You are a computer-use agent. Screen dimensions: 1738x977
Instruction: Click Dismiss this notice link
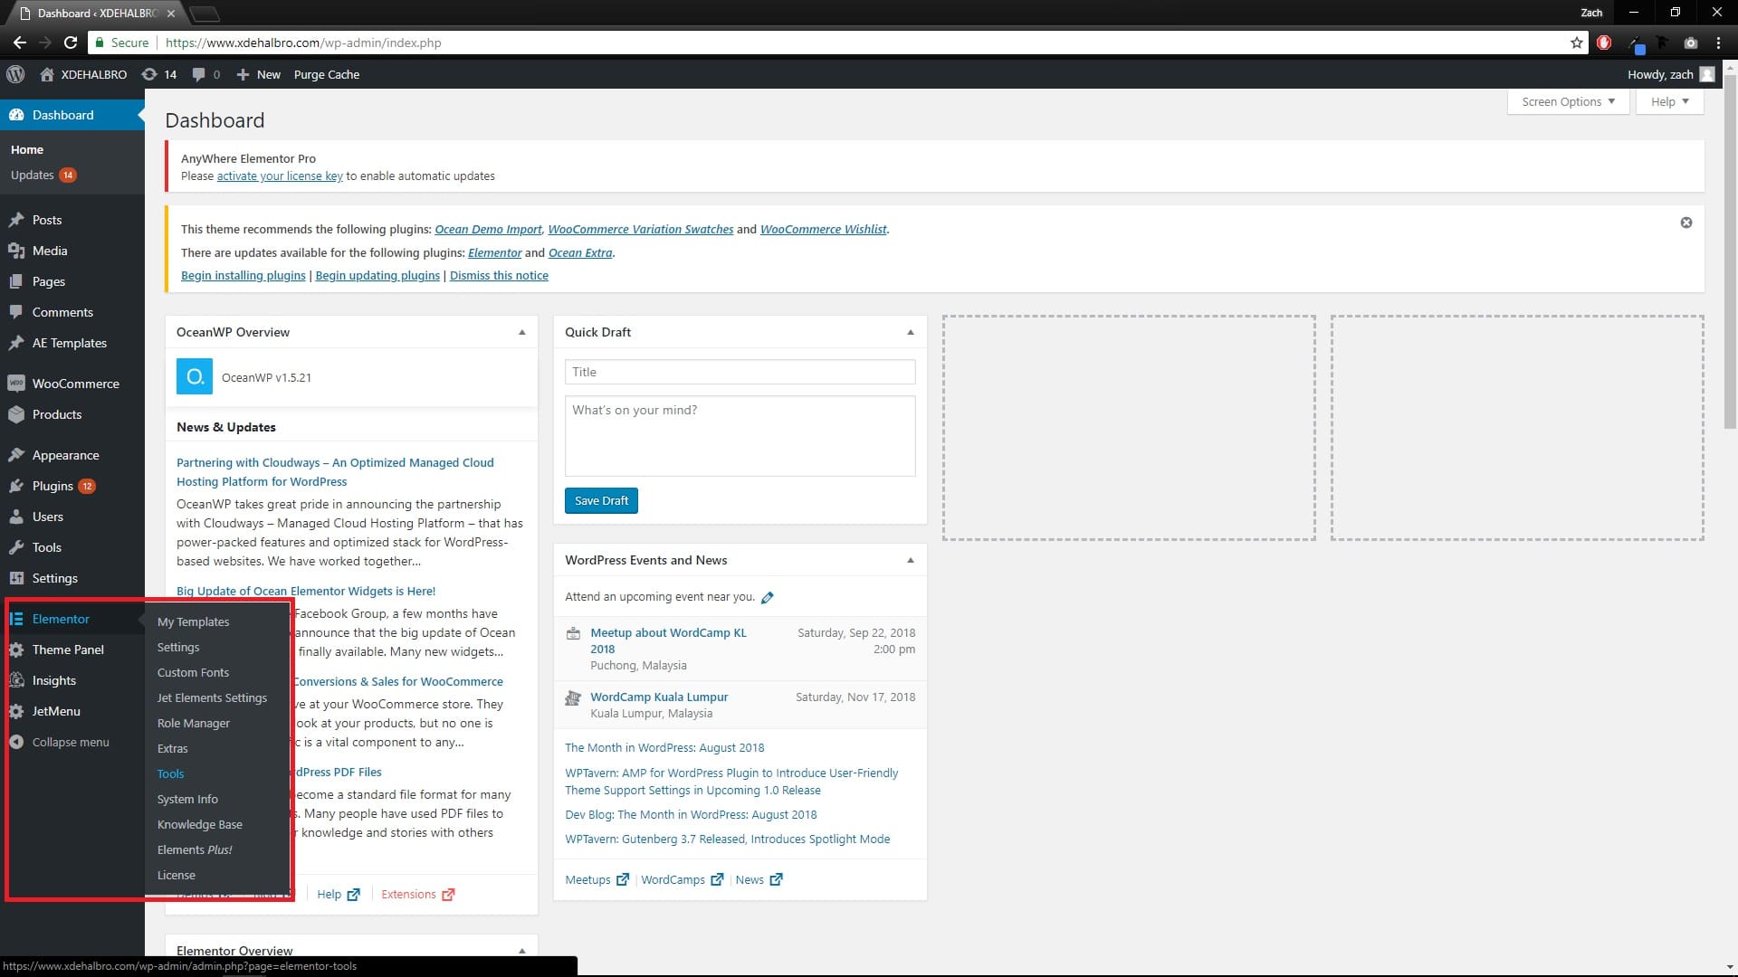pos(499,275)
